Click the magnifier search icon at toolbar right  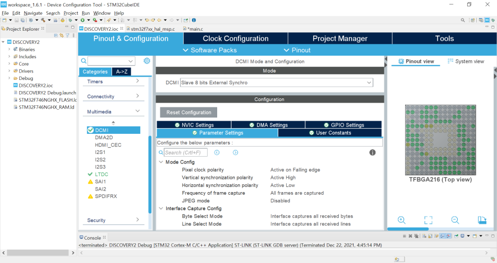[463, 20]
